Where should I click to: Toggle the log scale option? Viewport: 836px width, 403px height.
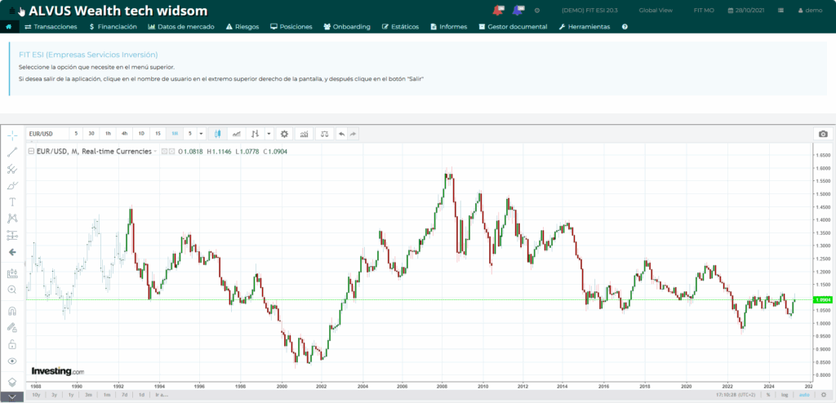click(x=784, y=395)
